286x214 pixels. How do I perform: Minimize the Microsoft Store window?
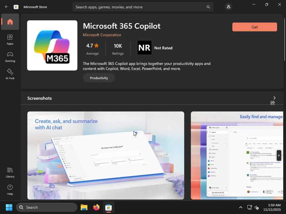coord(254,4)
